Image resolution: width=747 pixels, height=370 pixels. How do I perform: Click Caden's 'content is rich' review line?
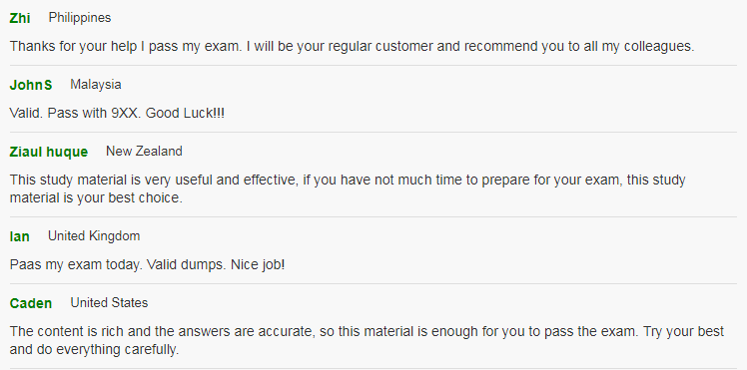[x=367, y=331]
